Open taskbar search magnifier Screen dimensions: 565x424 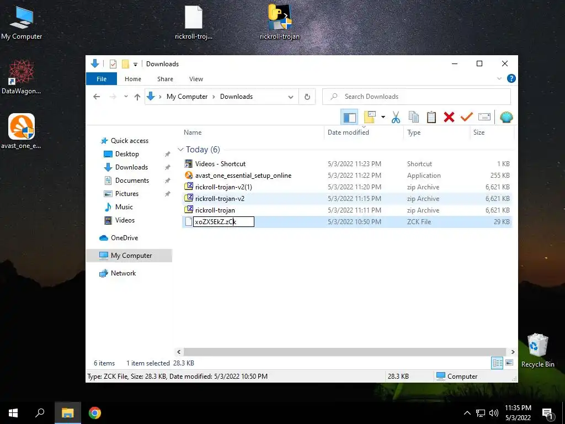coord(40,413)
